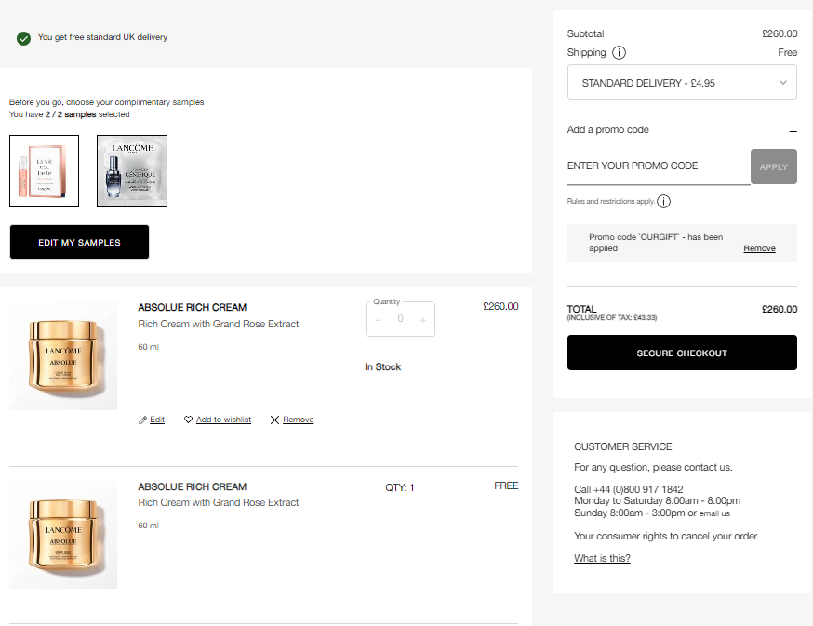Click the promo rules info icon
The image size is (813, 626).
click(x=664, y=201)
